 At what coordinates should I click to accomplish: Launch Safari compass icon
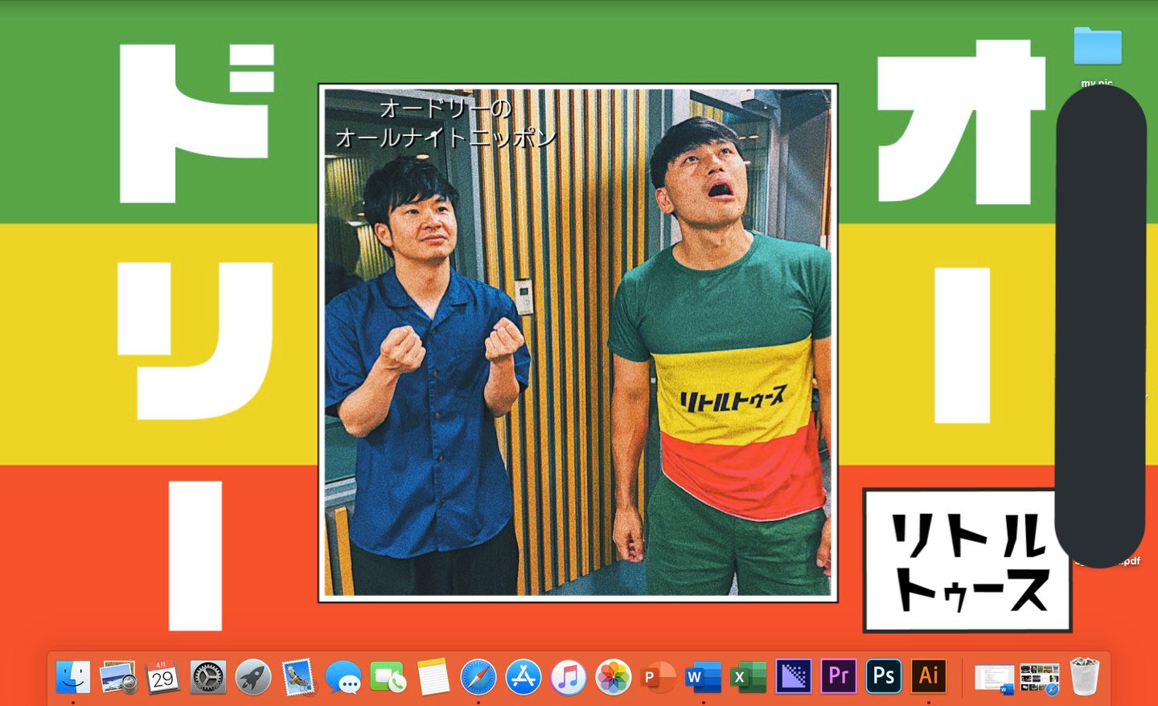(x=478, y=677)
